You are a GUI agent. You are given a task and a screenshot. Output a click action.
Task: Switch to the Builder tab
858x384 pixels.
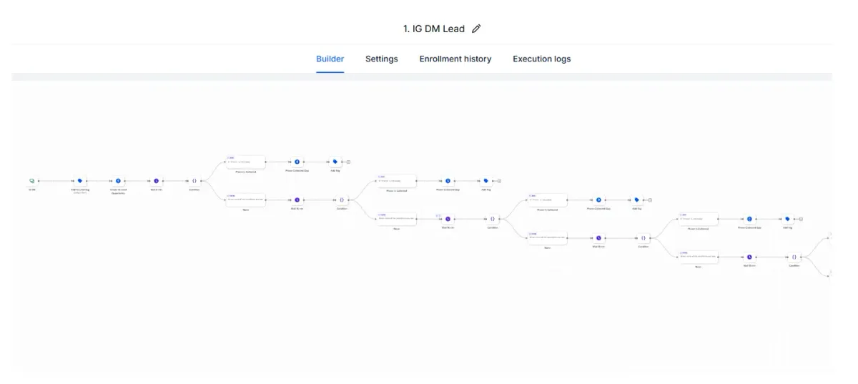(x=330, y=59)
